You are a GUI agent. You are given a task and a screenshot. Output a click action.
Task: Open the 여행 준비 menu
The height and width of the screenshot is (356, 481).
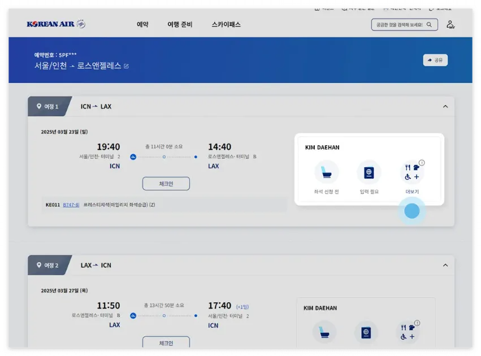180,24
